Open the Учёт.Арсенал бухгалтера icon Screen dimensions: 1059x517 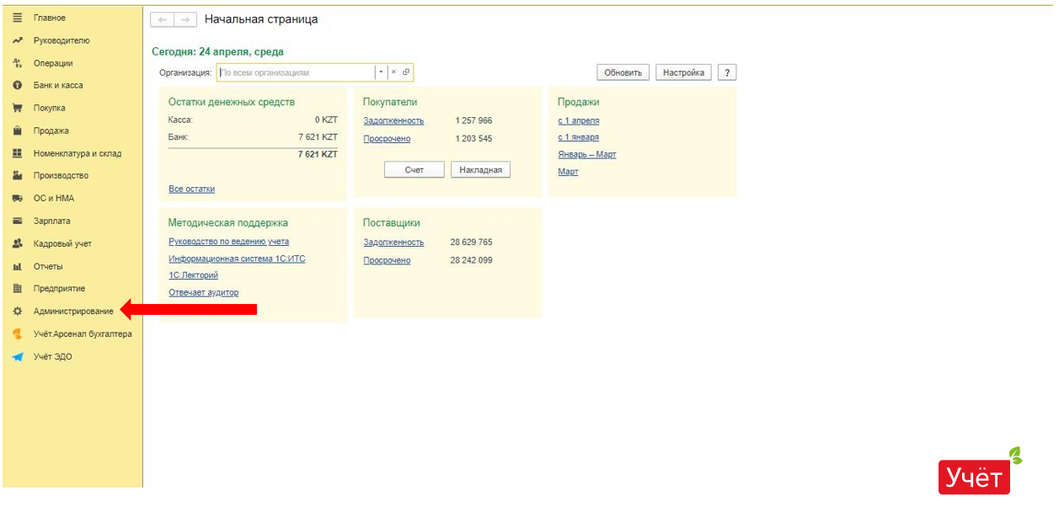(17, 334)
